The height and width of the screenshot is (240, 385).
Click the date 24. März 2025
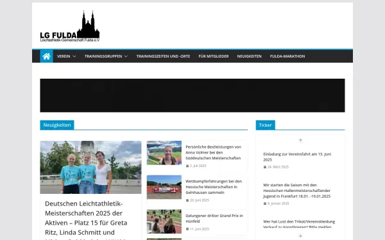[x=278, y=167]
